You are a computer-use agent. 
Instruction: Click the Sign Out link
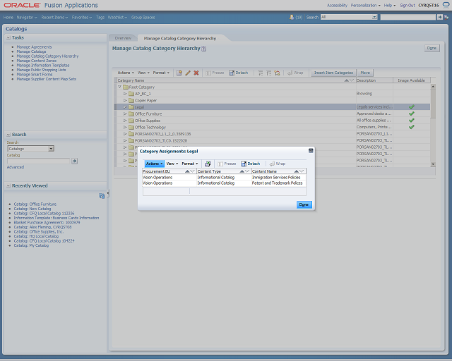pos(408,5)
